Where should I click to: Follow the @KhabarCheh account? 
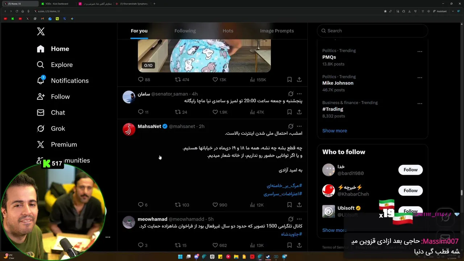(410, 191)
